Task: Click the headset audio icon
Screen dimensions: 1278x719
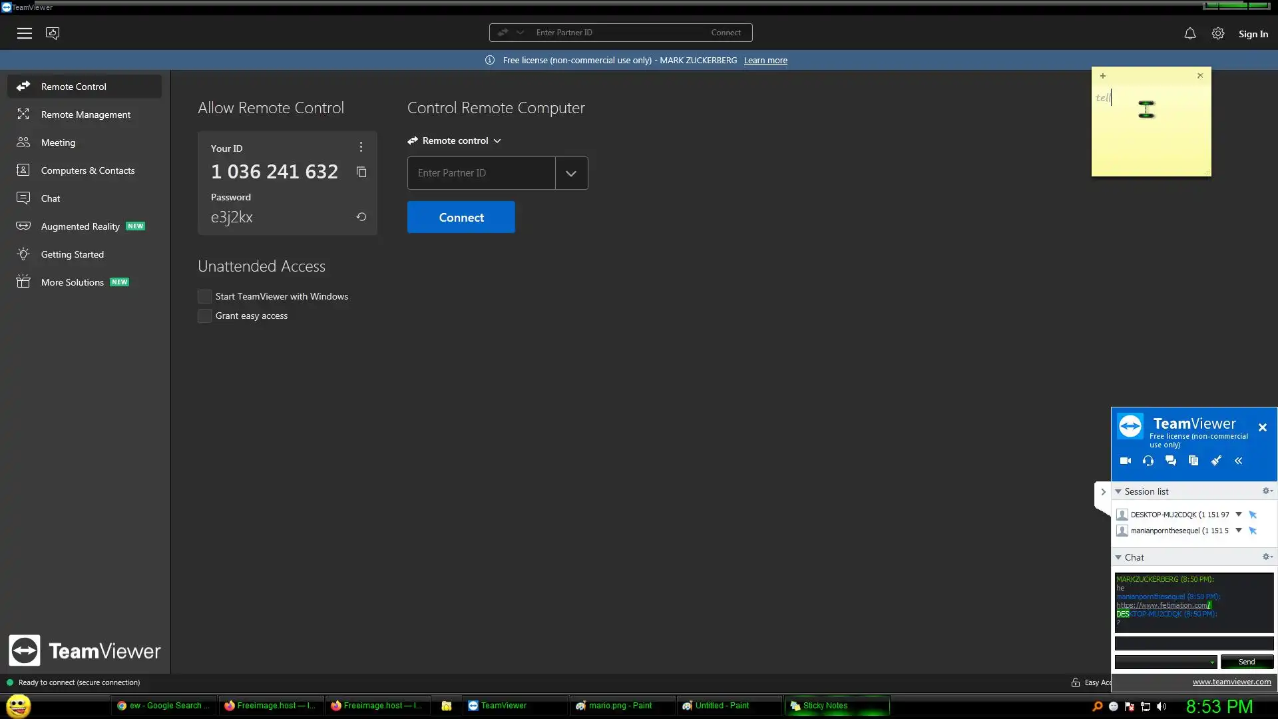Action: point(1148,461)
